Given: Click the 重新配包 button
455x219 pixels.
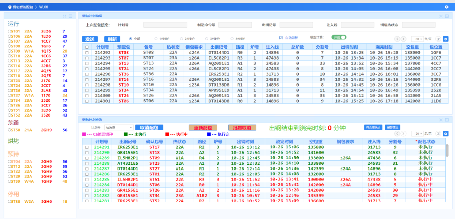Looking at the screenshot, I should (203, 128).
